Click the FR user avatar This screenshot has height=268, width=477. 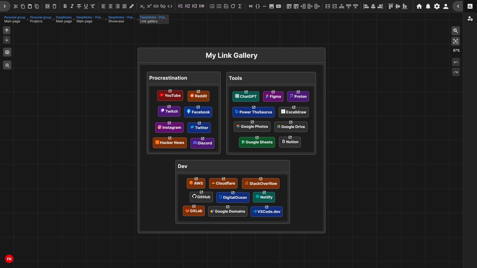(x=9, y=259)
